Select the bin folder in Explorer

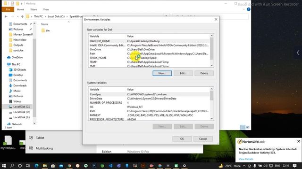pos(46,31)
